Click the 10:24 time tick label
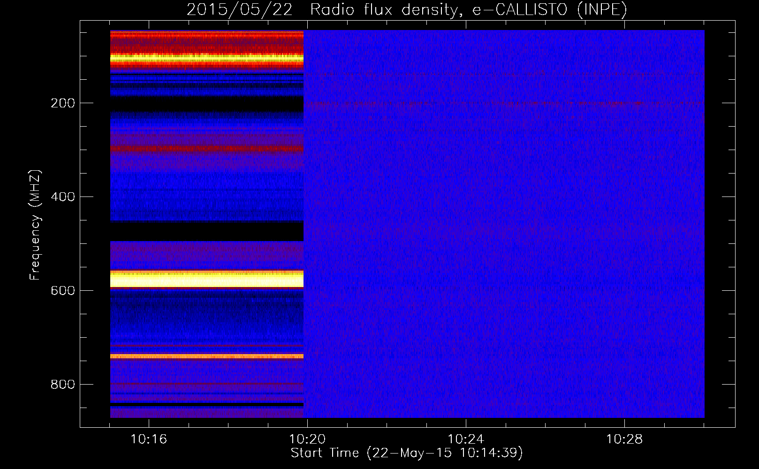This screenshot has width=759, height=469. 466,439
